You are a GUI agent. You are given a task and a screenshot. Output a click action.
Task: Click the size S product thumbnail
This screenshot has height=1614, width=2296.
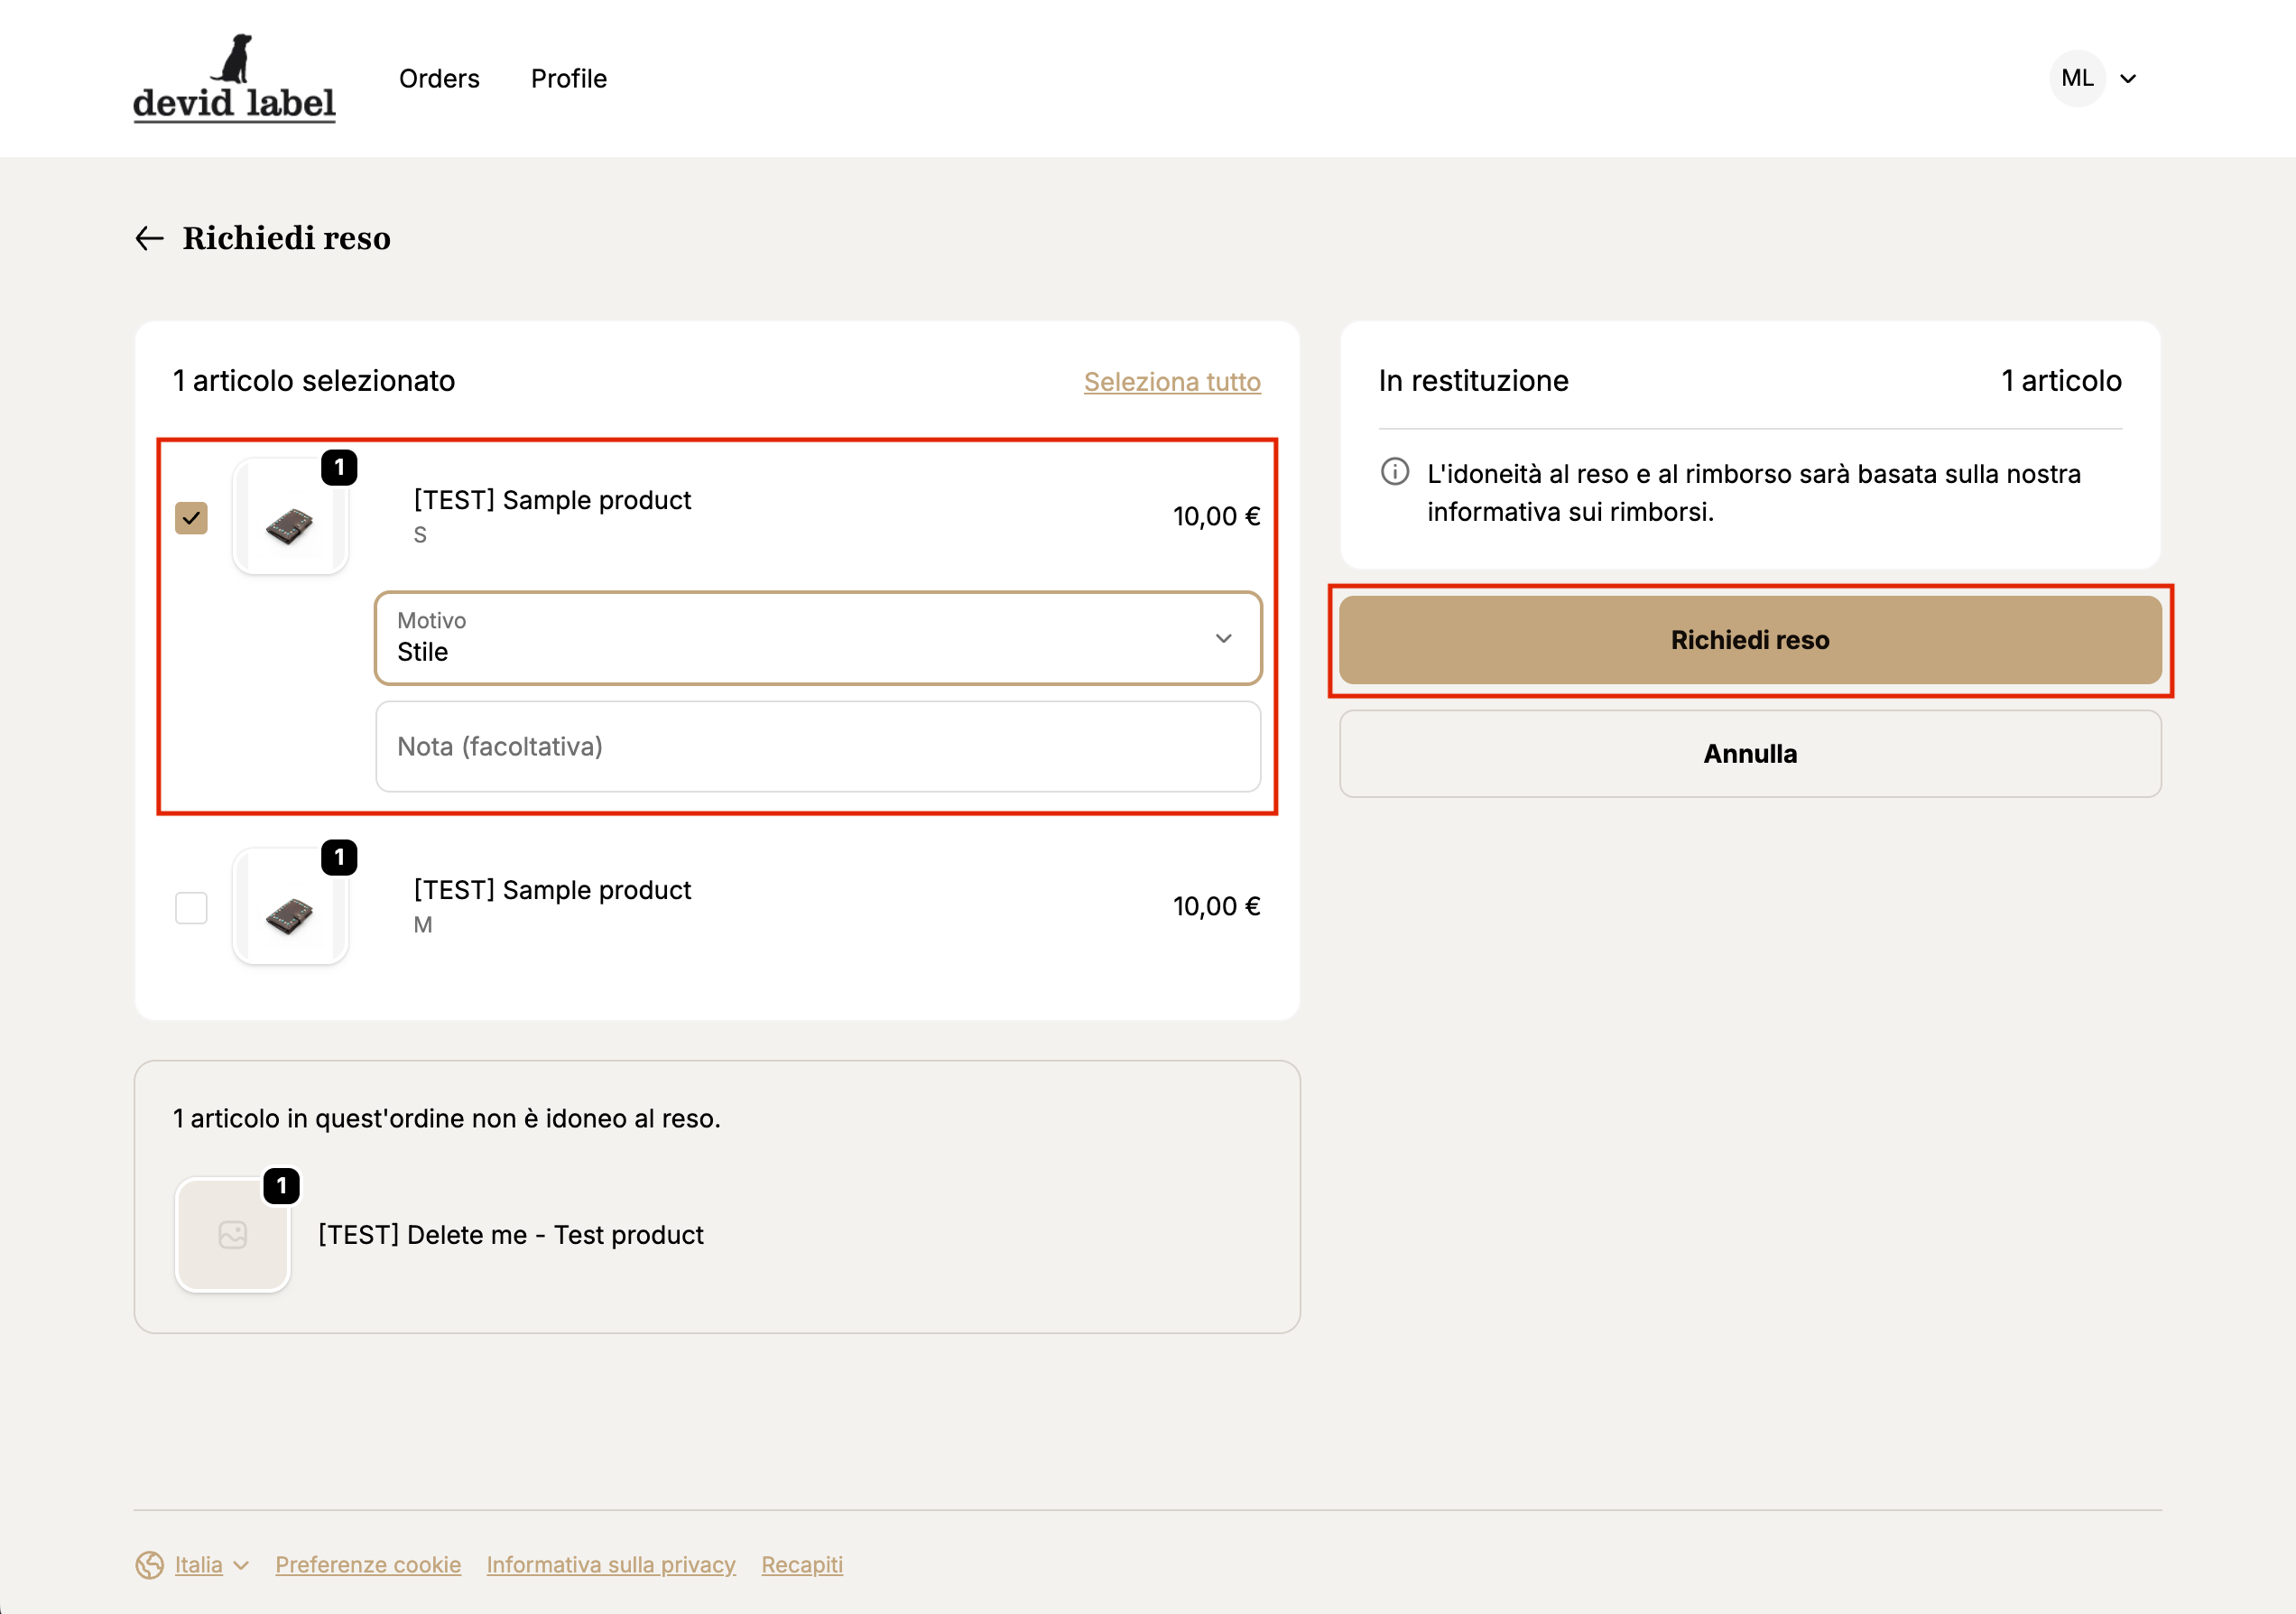pyautogui.click(x=290, y=517)
